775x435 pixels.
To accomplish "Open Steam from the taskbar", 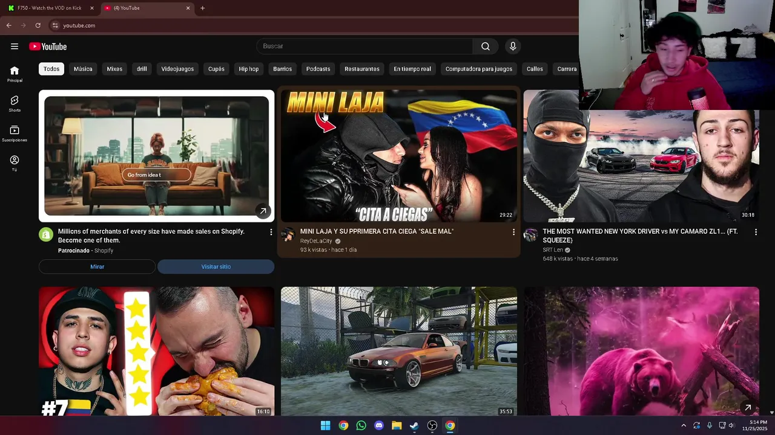I will 414,425.
